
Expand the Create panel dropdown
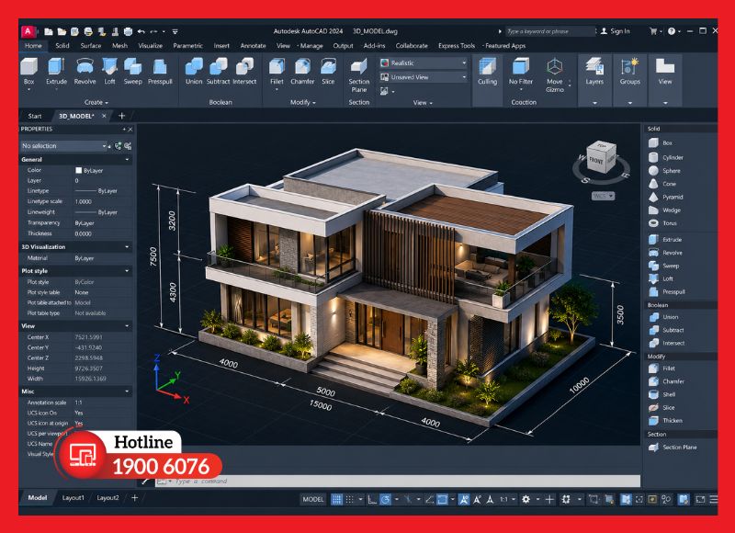(x=96, y=102)
